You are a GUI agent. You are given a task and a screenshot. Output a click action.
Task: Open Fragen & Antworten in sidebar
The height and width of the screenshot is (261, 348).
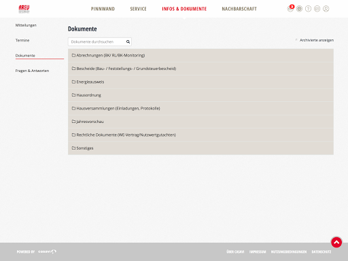coord(32,71)
